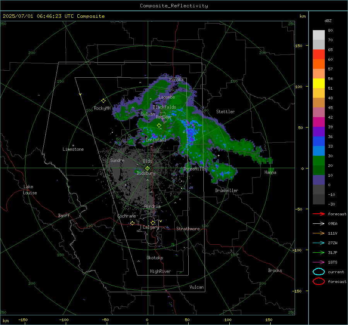Click the Vulcan city label

(196, 287)
